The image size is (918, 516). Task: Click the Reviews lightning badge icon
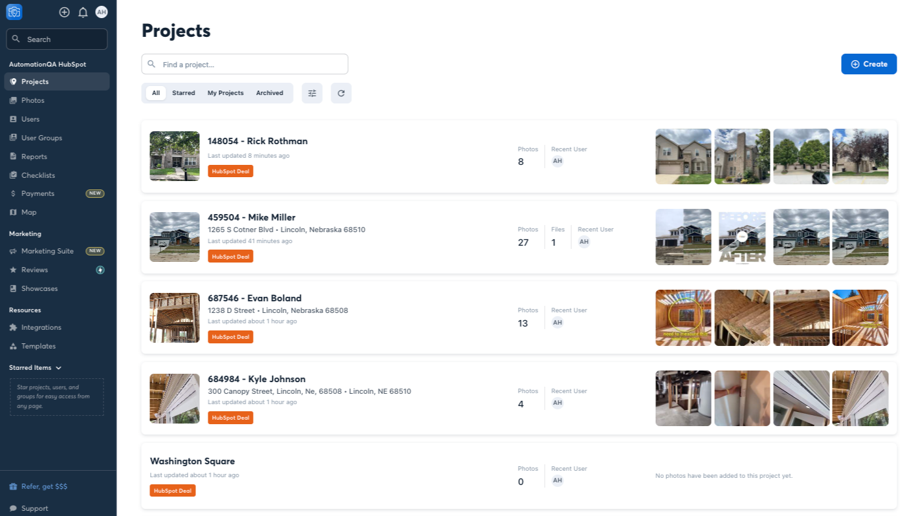100,270
